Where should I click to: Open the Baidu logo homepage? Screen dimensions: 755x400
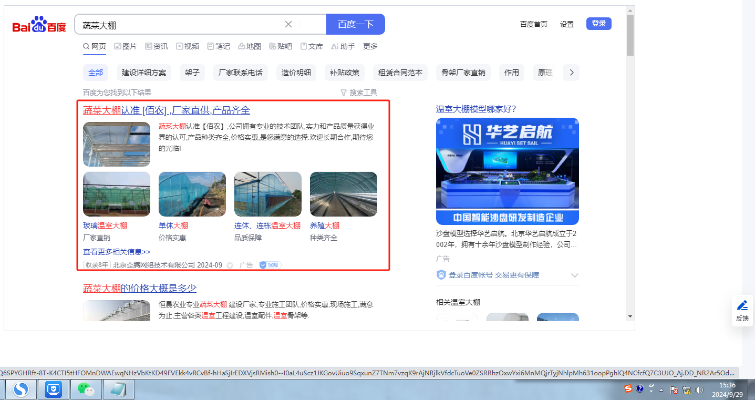pos(39,25)
